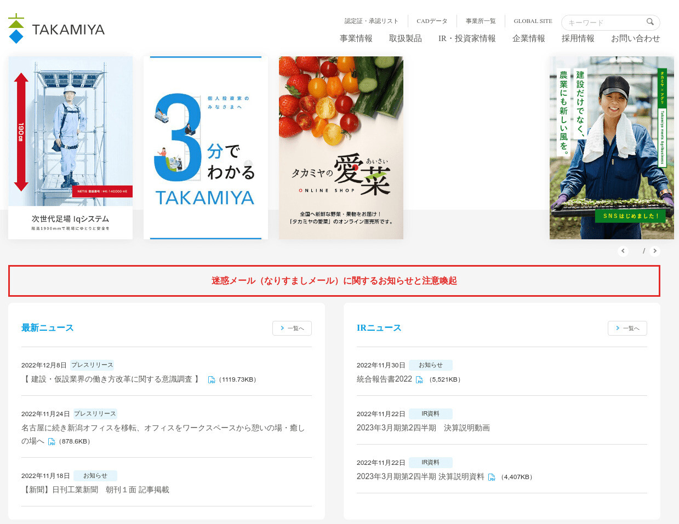Screen dimensions: 679x524
Task: Open CADデータ link
Action: click(x=432, y=21)
